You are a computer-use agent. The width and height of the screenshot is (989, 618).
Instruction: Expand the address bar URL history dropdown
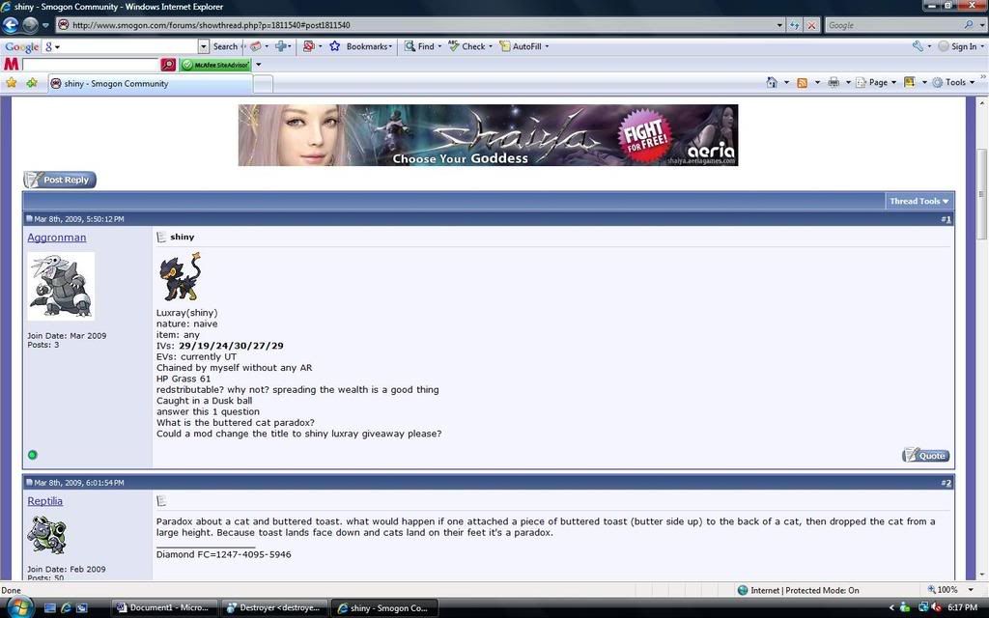pyautogui.click(x=779, y=25)
